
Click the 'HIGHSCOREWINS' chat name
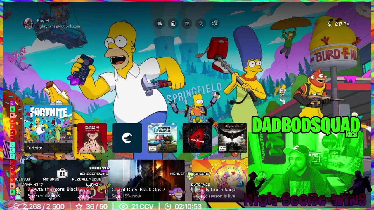tap(93, 174)
